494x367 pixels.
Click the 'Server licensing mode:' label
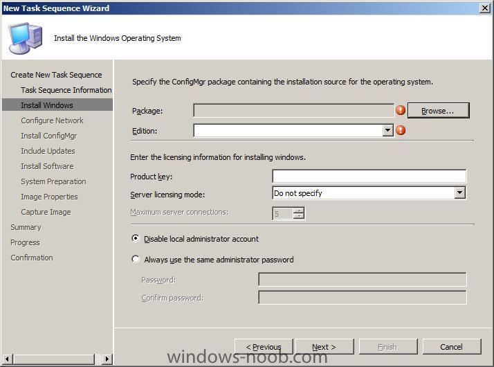tap(167, 195)
